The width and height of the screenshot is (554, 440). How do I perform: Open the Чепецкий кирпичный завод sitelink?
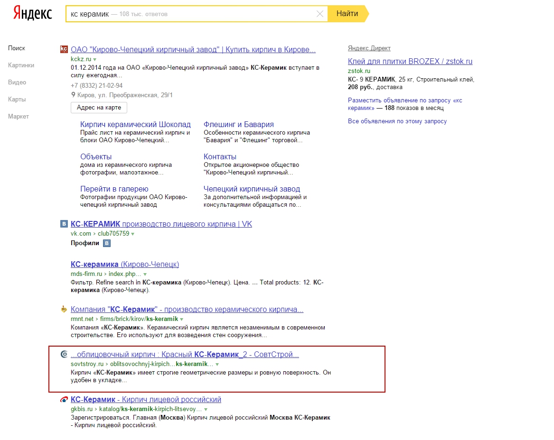tap(252, 189)
